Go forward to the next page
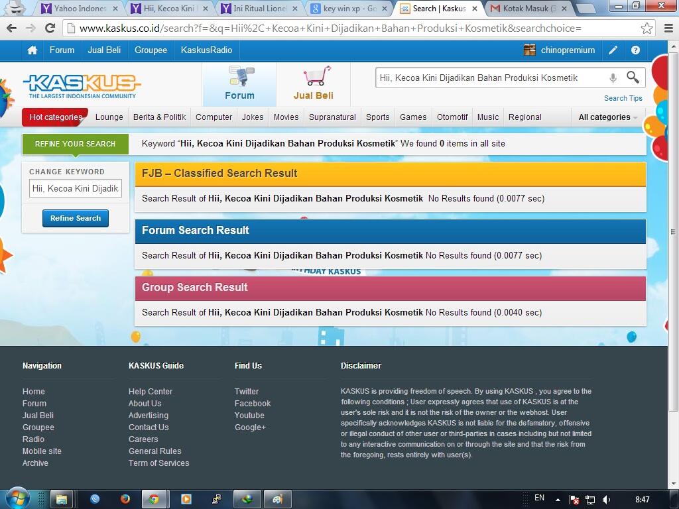The image size is (679, 509). [31, 28]
